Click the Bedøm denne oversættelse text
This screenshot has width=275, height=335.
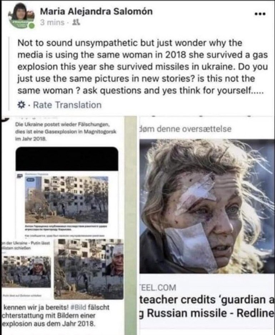(x=185, y=129)
